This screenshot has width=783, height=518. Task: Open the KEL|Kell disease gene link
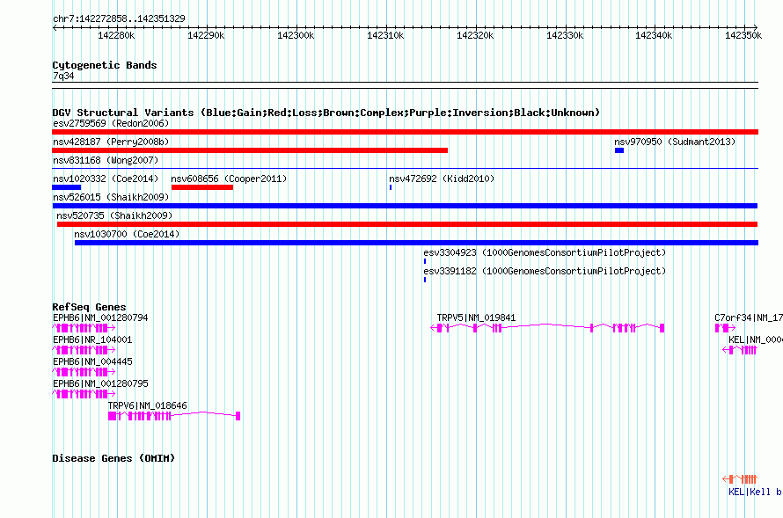point(755,492)
